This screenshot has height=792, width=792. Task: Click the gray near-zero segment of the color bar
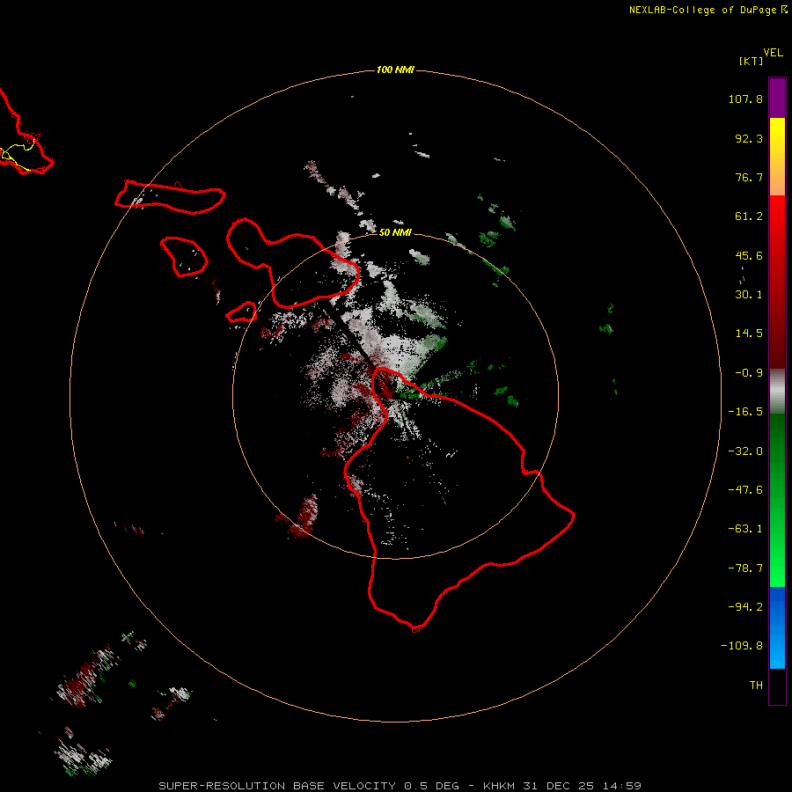click(777, 391)
